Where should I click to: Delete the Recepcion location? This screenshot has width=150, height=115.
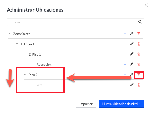(139, 64)
